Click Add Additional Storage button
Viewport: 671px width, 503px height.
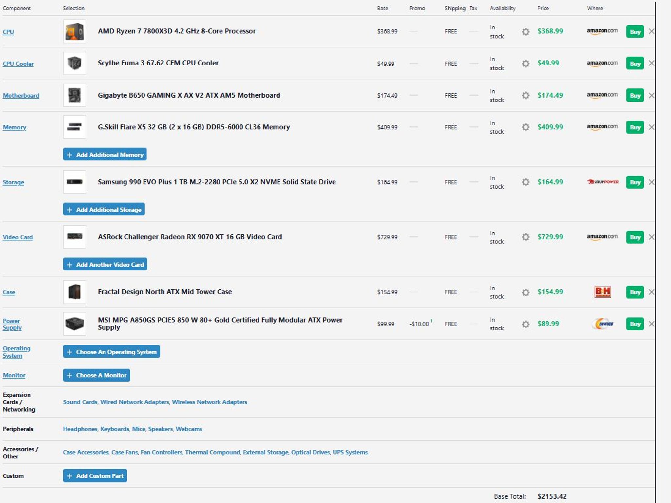[x=104, y=209]
